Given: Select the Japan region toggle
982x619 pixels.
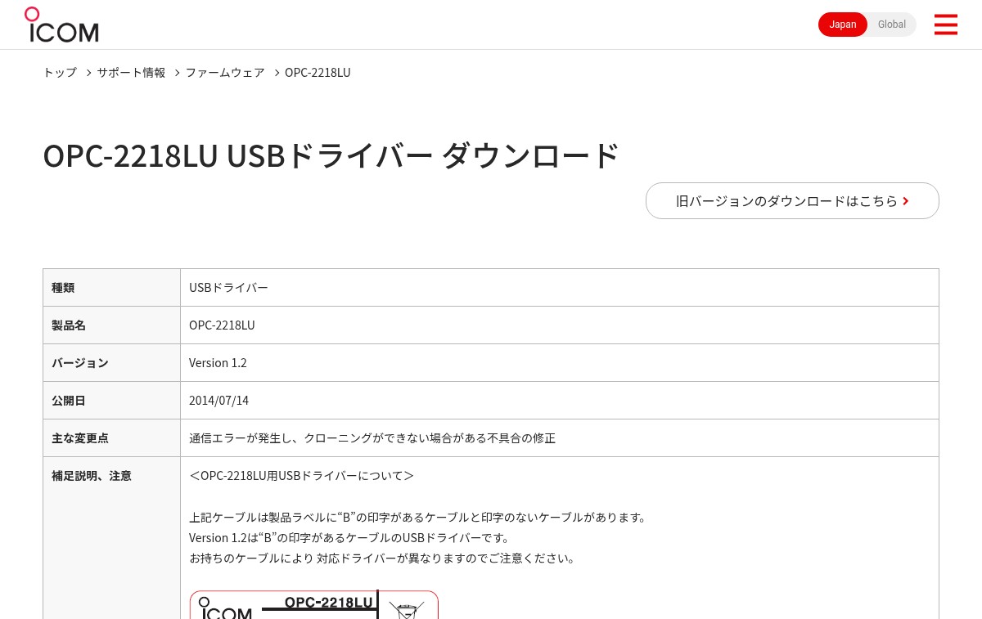Looking at the screenshot, I should 843,25.
